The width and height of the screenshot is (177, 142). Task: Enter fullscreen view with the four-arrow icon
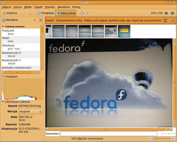[82, 13]
